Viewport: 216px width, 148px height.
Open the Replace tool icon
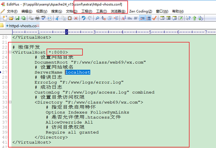(x=103, y=18)
